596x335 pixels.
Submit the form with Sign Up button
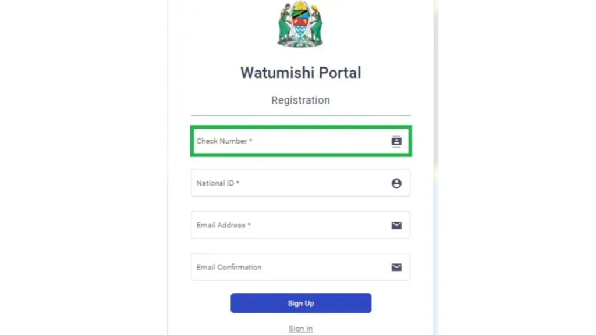tap(301, 303)
